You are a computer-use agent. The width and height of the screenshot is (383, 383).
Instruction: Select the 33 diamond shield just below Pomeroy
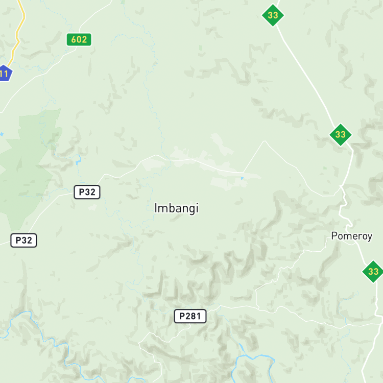click(373, 271)
